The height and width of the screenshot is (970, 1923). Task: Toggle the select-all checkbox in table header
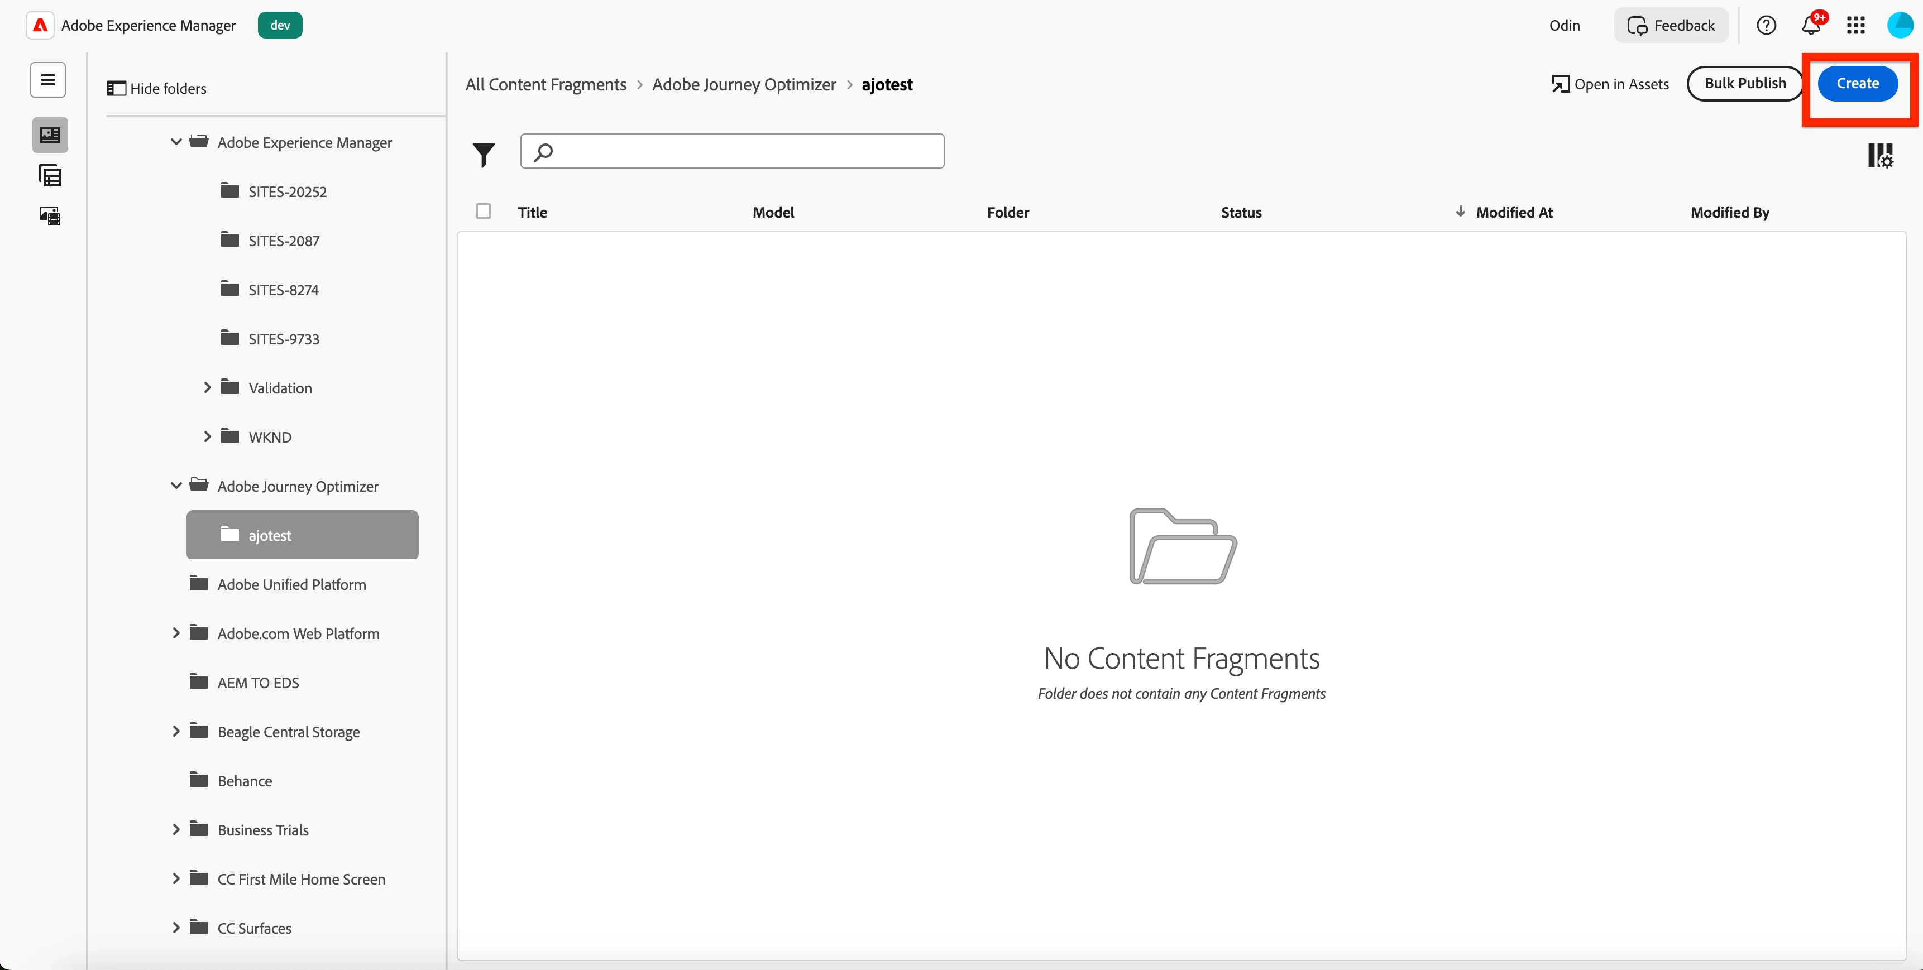point(484,211)
